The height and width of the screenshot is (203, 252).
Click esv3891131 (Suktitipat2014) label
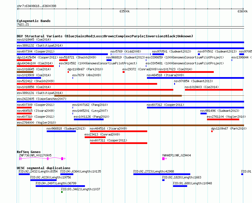40,93
